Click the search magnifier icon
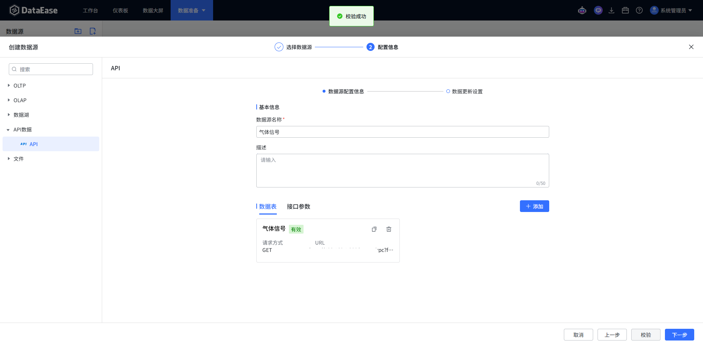Image resolution: width=703 pixels, height=346 pixels. [x=14, y=69]
